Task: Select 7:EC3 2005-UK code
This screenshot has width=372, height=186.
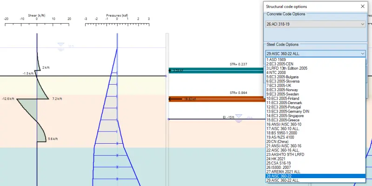Action: pos(315,86)
